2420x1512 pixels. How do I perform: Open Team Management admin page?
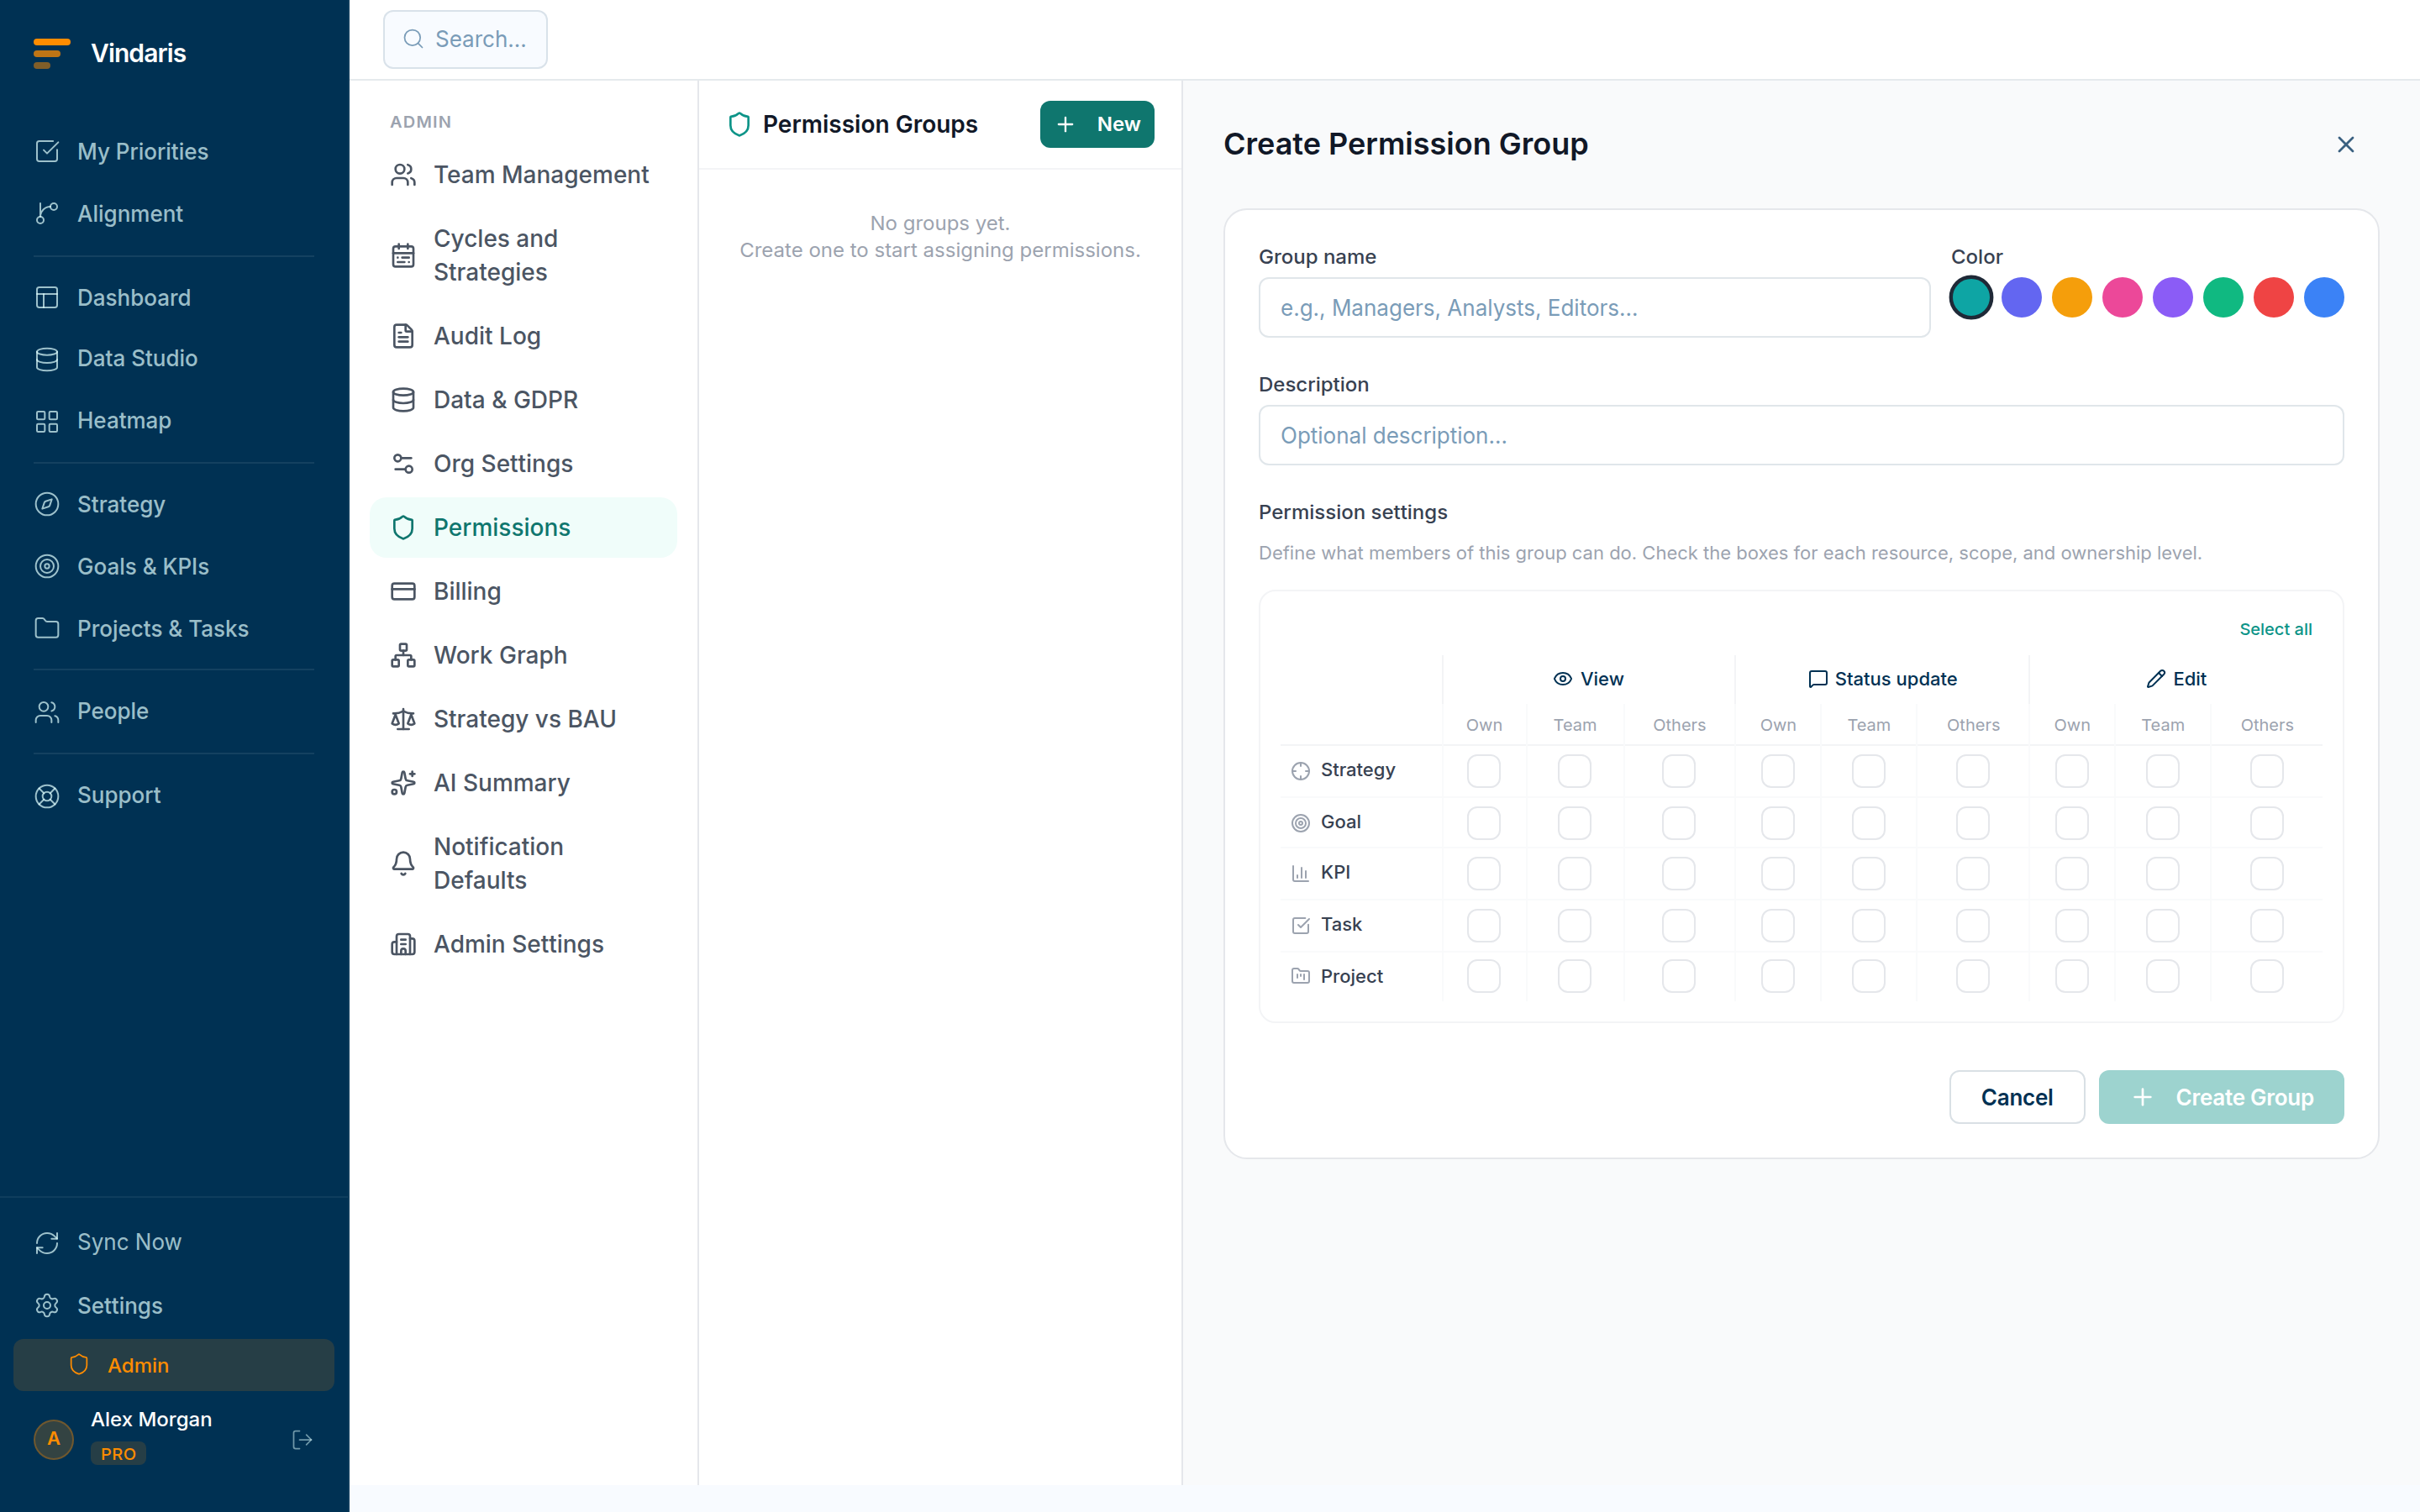[x=523, y=175]
